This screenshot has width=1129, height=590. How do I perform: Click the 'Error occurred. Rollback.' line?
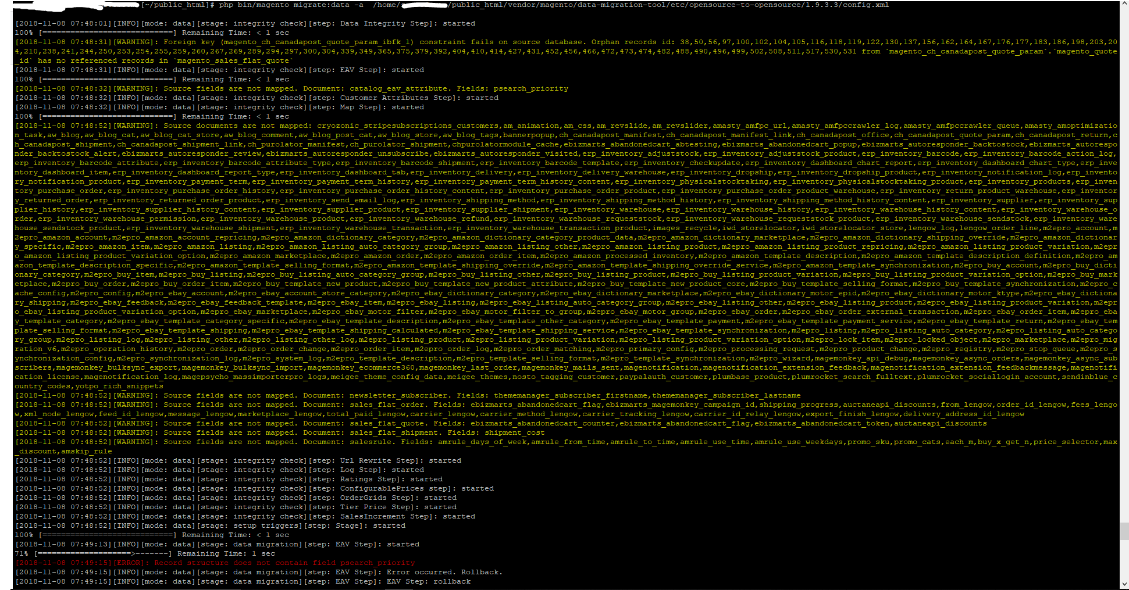click(x=259, y=573)
